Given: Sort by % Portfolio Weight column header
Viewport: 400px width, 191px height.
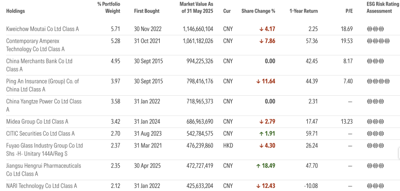Looking at the screenshot, I should coord(108,8).
